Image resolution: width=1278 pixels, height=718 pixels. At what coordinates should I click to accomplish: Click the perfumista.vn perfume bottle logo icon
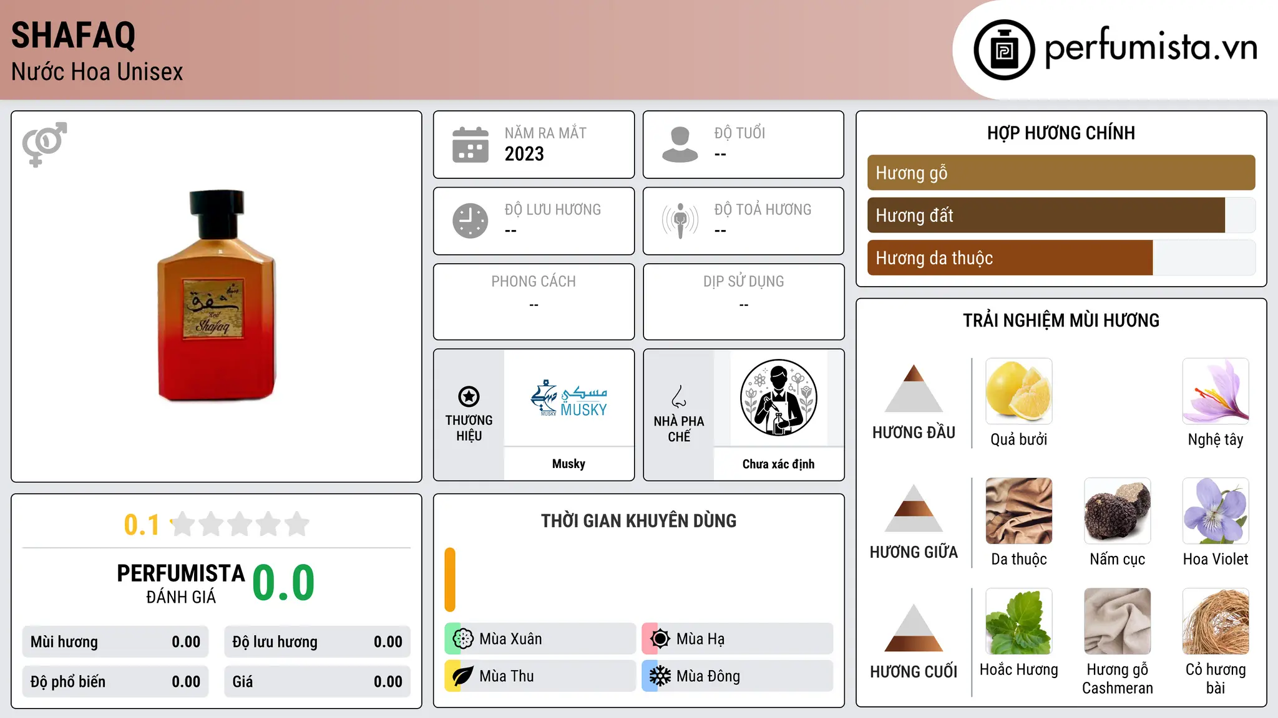tap(1004, 50)
